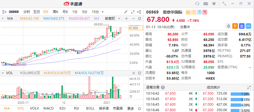Open the messages envelope icon
Viewport: 254px width, 112px height.
click(206, 4)
